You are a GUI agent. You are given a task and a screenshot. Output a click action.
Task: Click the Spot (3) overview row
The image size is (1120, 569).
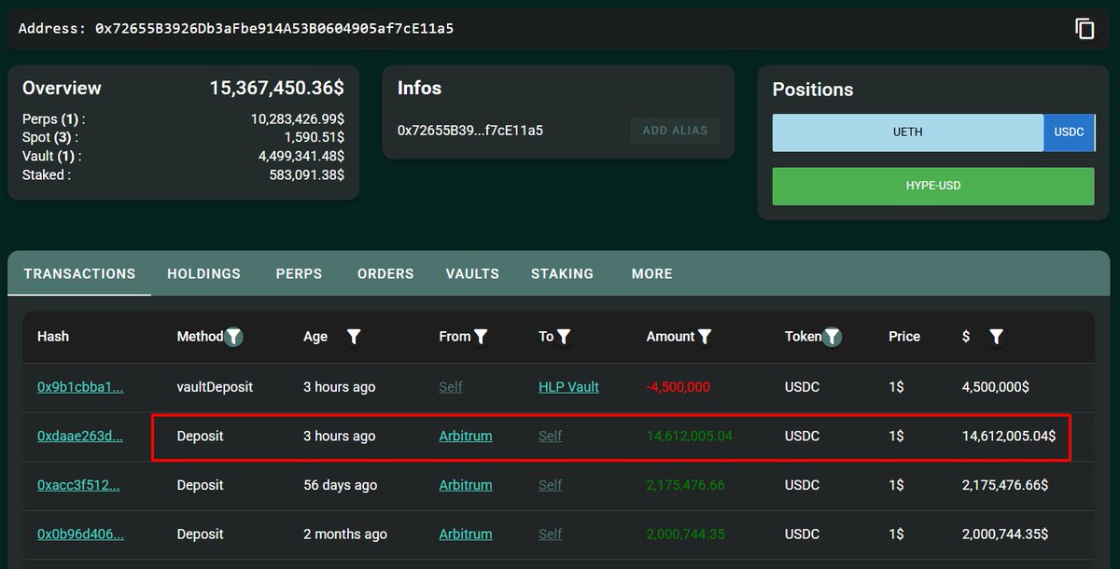183,138
